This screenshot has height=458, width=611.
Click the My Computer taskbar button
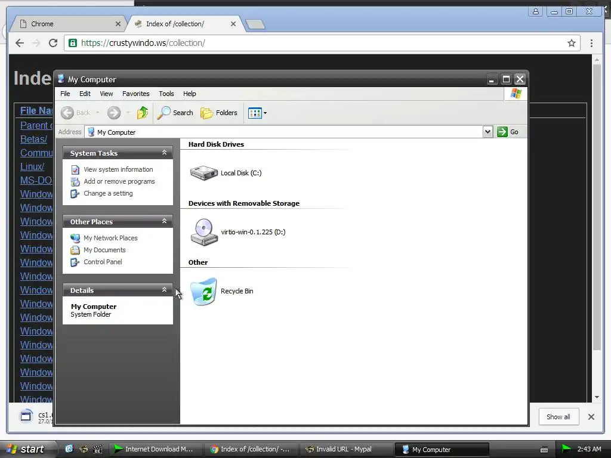click(x=442, y=449)
